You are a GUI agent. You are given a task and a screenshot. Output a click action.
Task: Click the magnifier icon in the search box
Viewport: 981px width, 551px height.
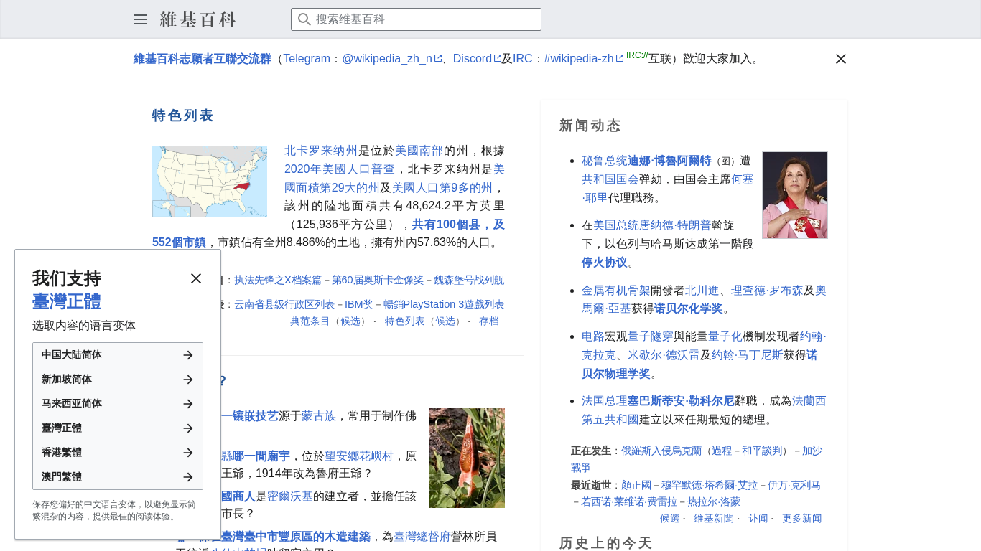[x=304, y=19]
